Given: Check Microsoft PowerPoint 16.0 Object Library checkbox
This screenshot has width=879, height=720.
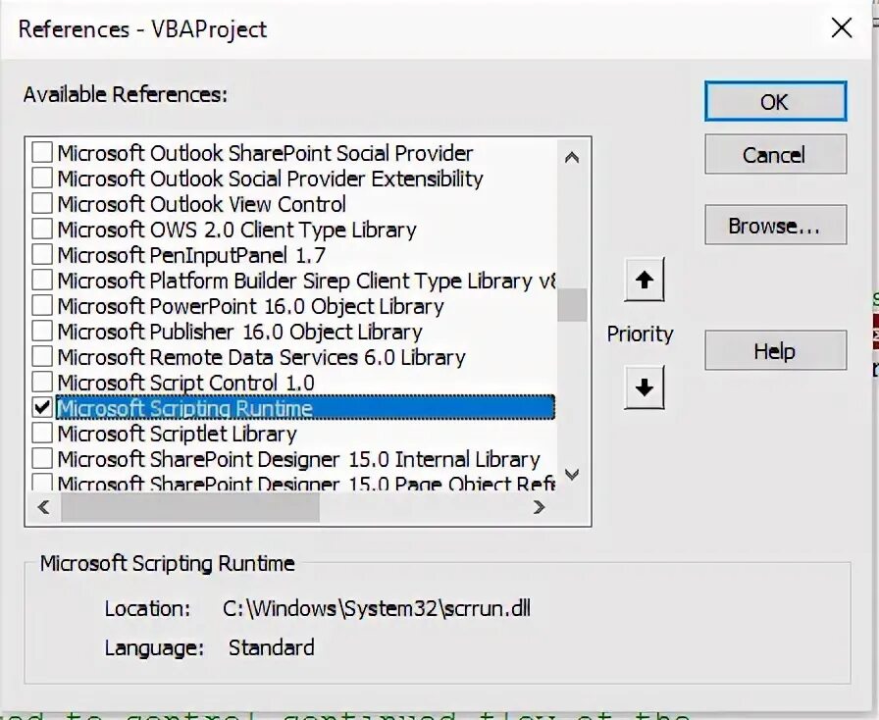Looking at the screenshot, I should 42,306.
